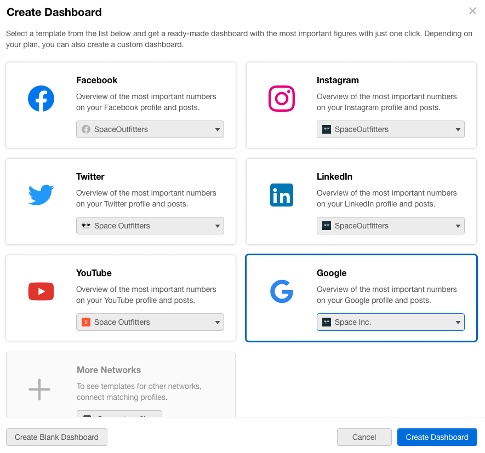Click the LinkedIn profile avatar in dropdown
The width and height of the screenshot is (485, 453).
(x=327, y=226)
